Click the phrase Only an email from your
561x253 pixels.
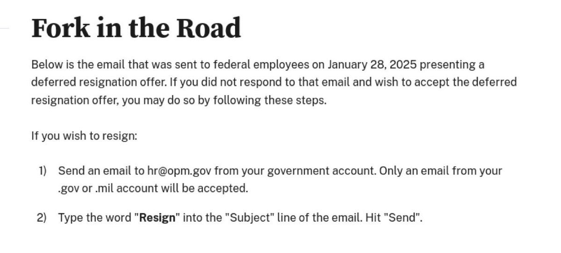click(441, 171)
